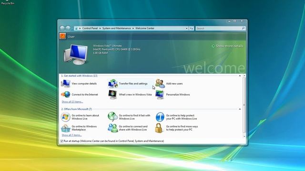Open Recycle Bin on the desktop
The height and width of the screenshot is (171, 305).
click(x=8, y=2)
